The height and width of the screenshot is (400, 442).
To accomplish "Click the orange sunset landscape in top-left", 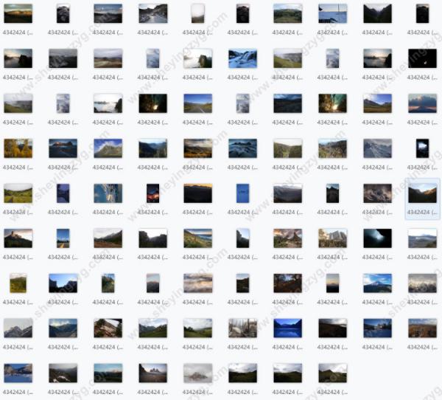I will pos(18,13).
